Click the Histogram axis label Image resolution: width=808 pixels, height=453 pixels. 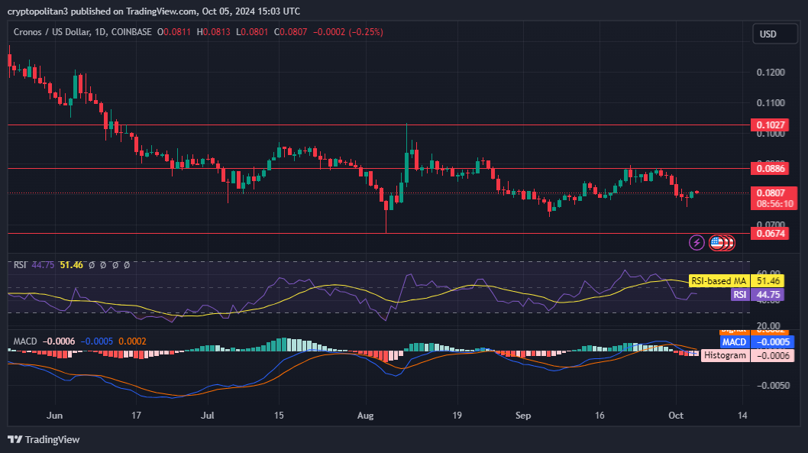(725, 355)
